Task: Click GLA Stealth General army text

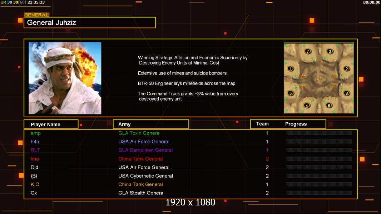Action: 142,193
